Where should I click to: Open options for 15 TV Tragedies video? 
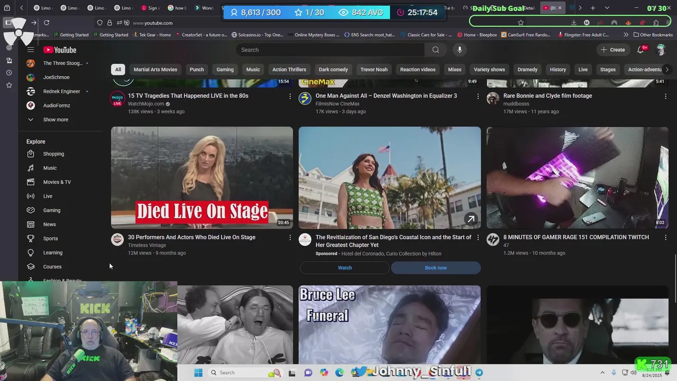(290, 96)
